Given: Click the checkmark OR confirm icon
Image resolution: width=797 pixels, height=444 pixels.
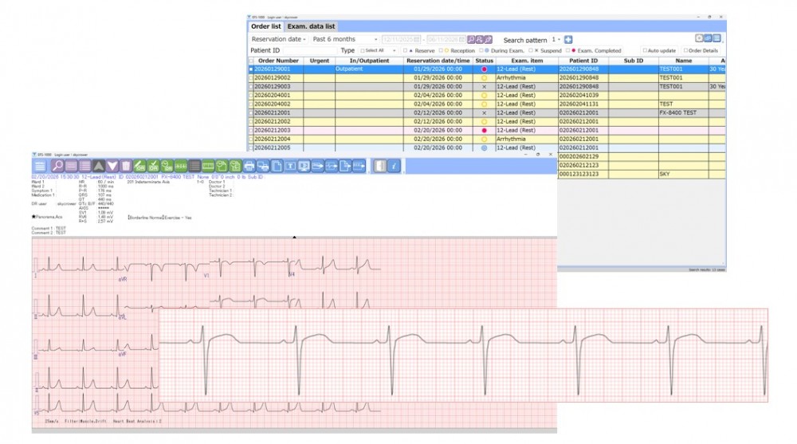Looking at the screenshot, I should (x=154, y=166).
